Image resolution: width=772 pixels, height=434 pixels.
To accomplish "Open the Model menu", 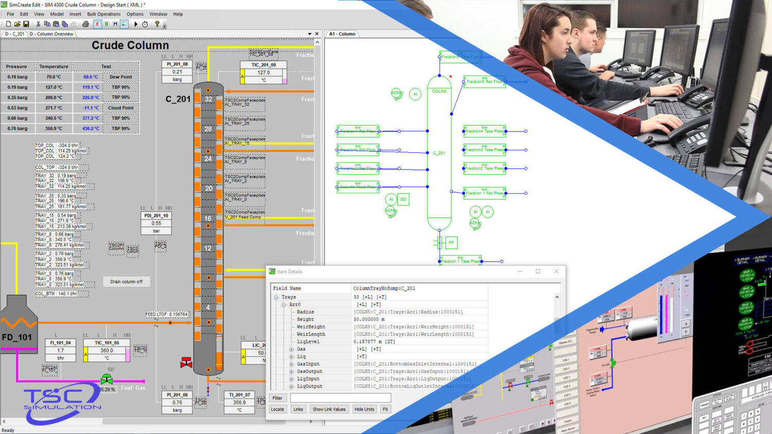I will pos(57,14).
